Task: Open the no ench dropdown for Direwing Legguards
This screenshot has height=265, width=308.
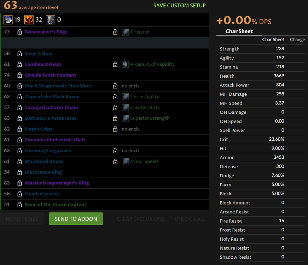Action: (130, 151)
